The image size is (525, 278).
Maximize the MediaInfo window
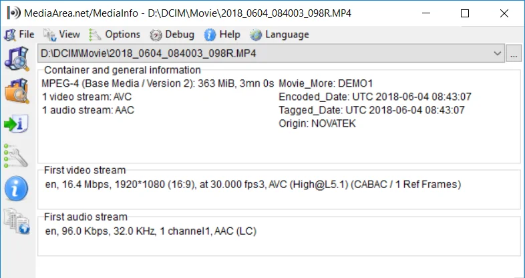pos(465,13)
